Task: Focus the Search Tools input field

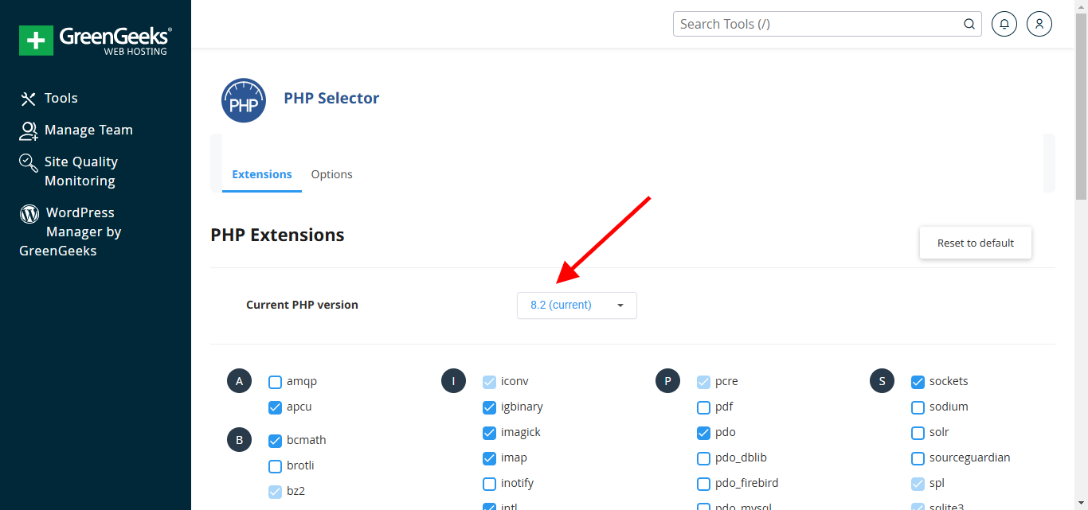Action: click(x=816, y=24)
